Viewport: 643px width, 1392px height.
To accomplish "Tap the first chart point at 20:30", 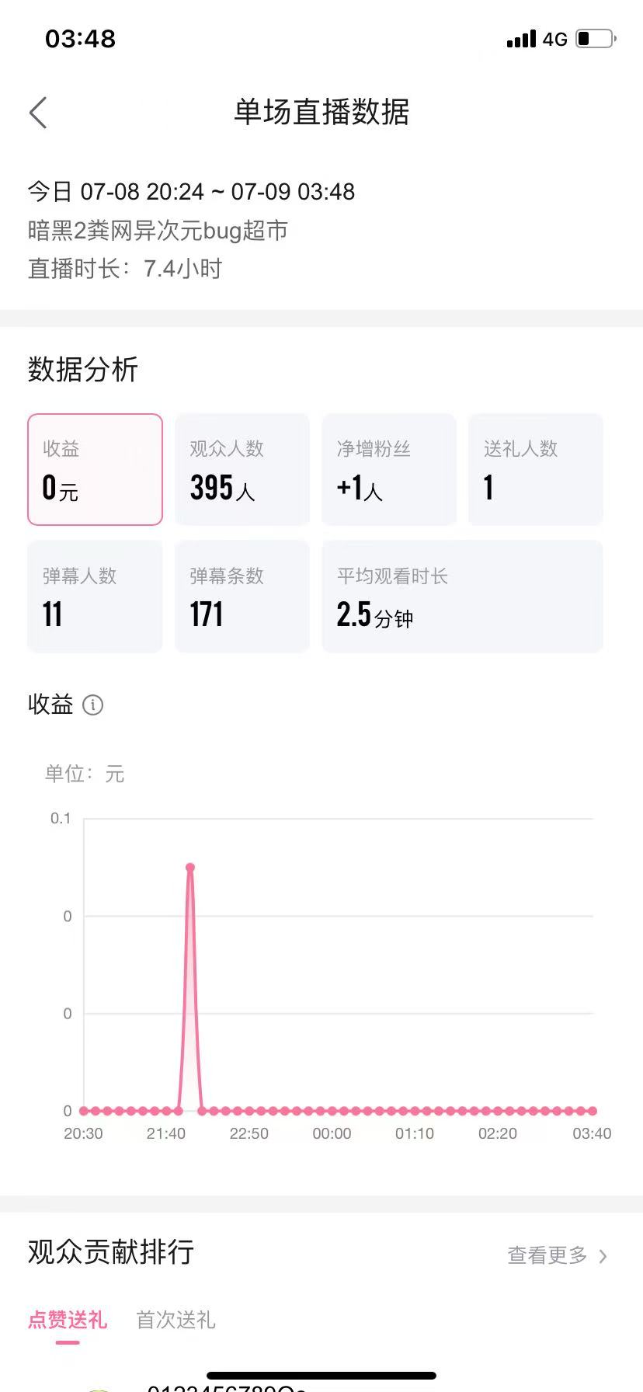I will point(84,1111).
